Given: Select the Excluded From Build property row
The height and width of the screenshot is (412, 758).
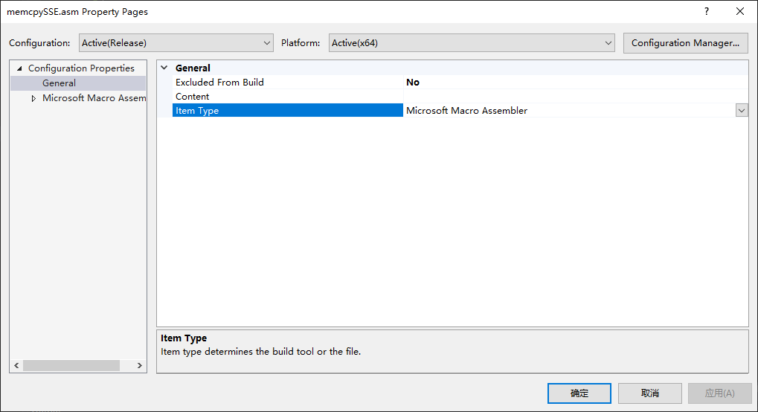Looking at the screenshot, I should pyautogui.click(x=219, y=83).
